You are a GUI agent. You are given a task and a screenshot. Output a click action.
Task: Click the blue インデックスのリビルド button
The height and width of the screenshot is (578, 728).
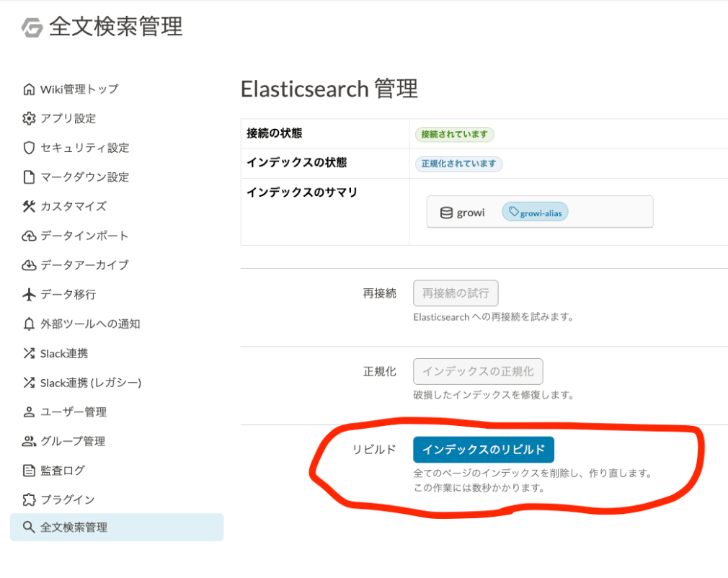coord(484,450)
